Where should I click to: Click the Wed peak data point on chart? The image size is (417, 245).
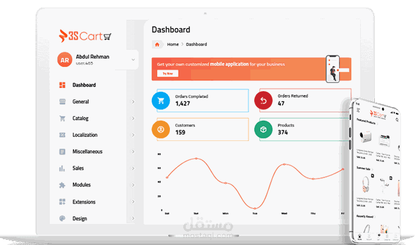point(284,165)
